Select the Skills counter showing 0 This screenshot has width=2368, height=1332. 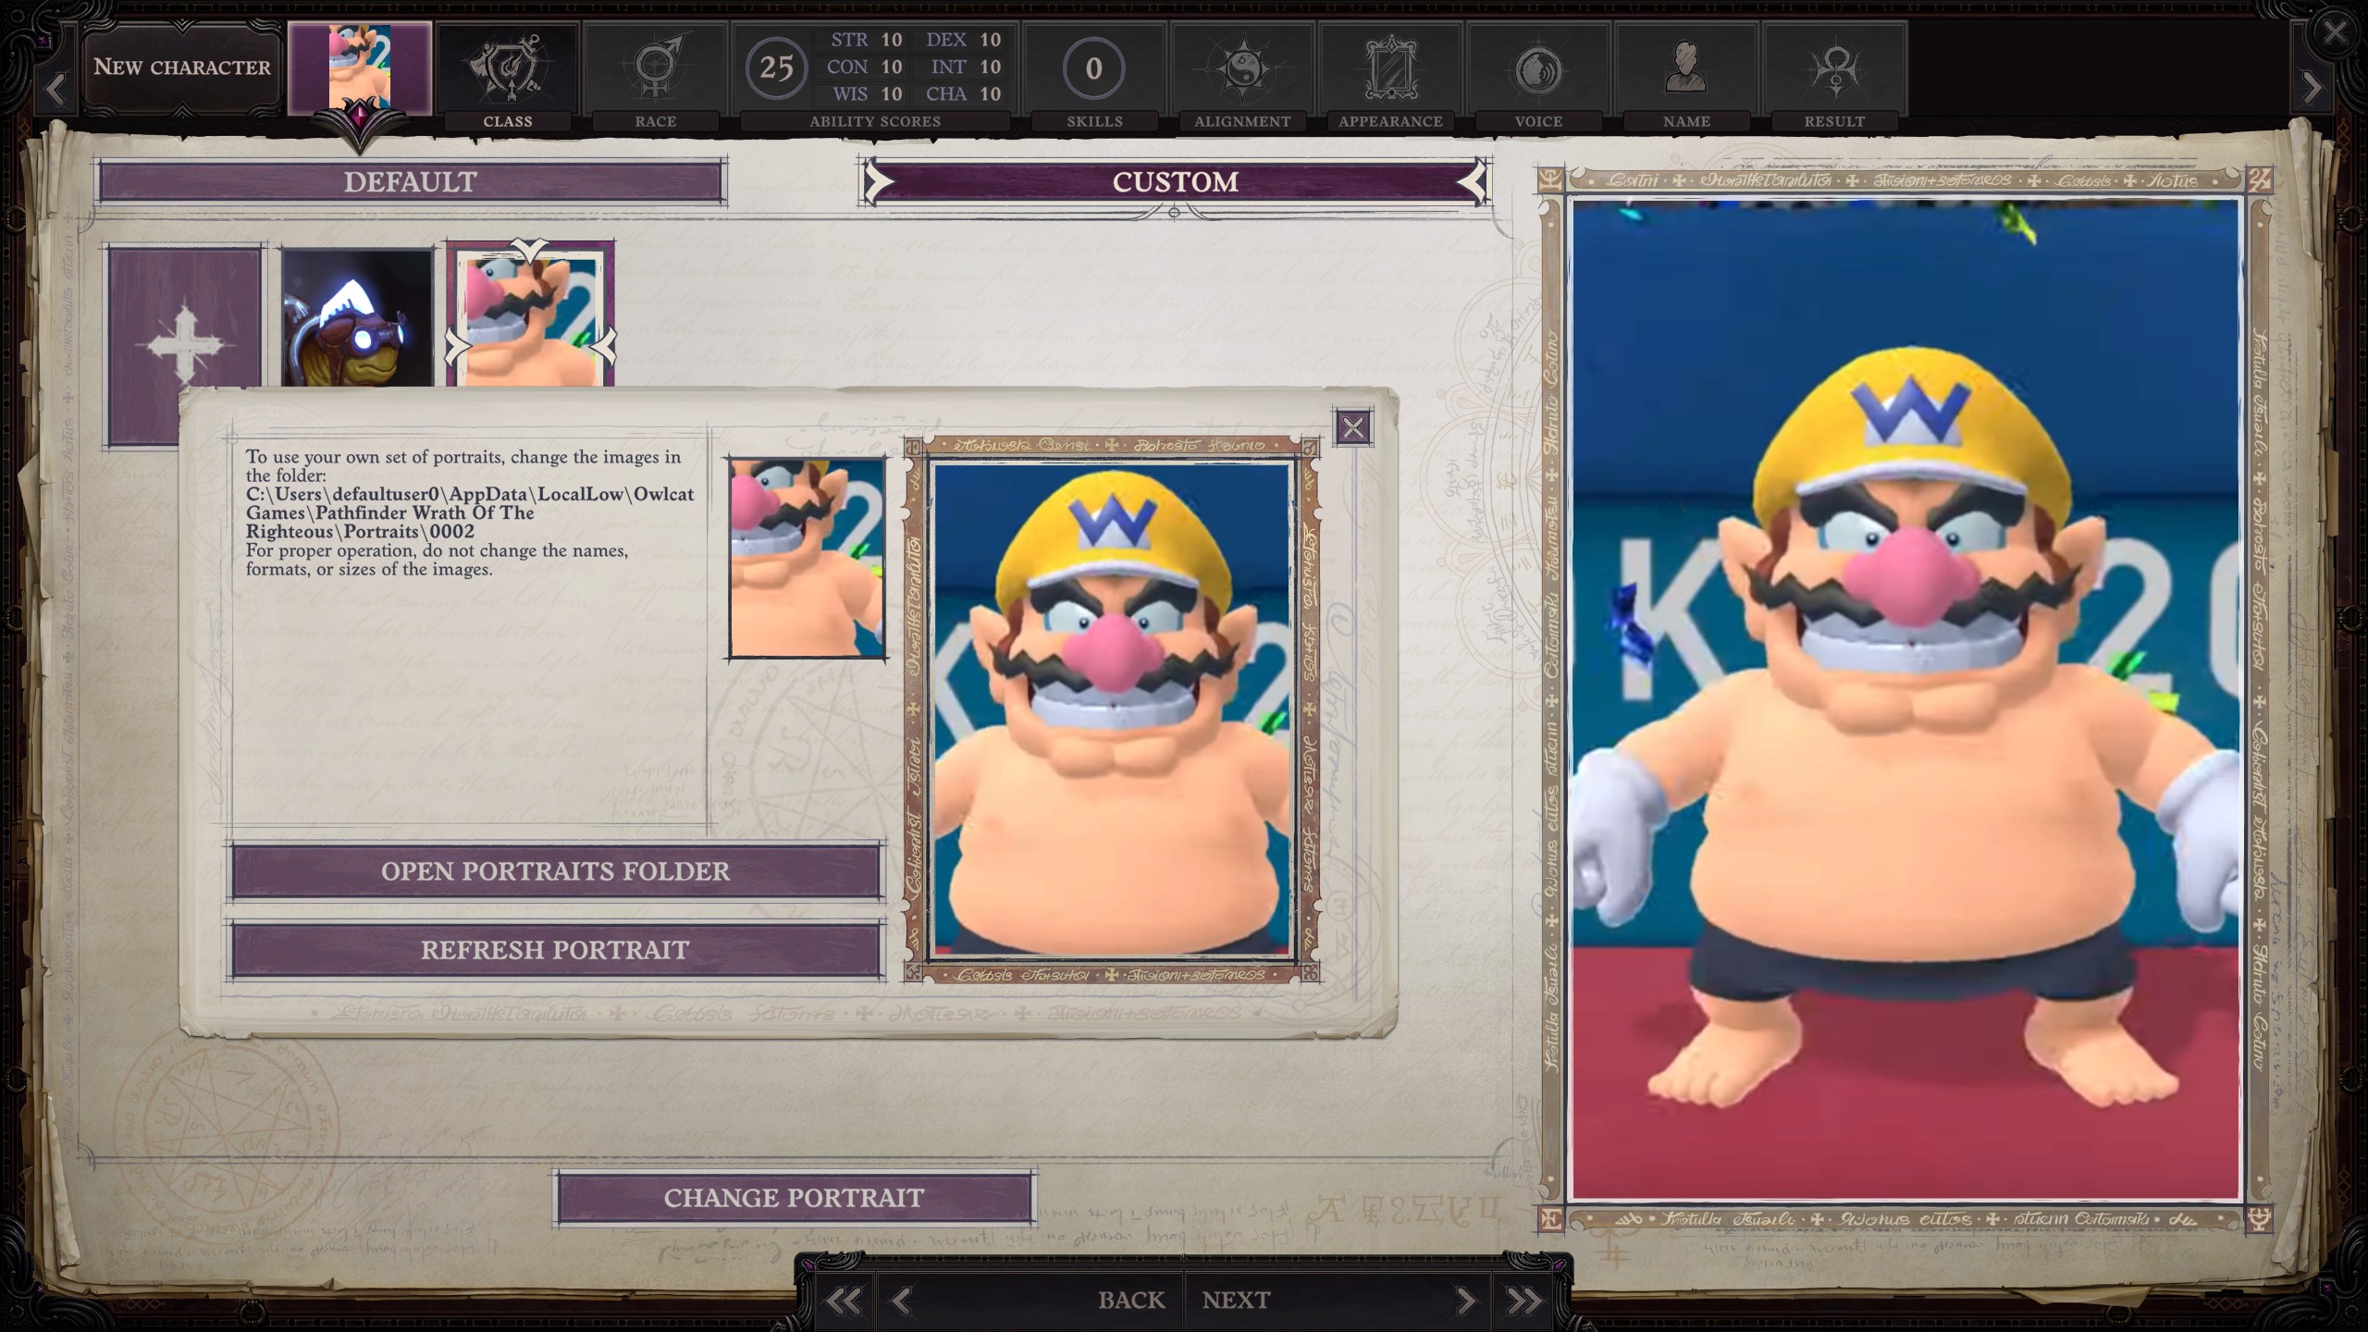click(1093, 68)
